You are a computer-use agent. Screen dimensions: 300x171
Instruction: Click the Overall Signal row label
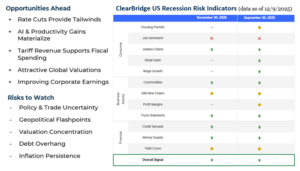tap(153, 160)
